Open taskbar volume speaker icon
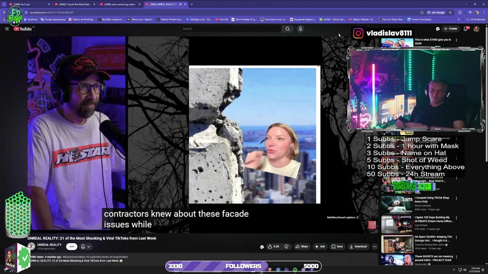The width and height of the screenshot is (488, 274). pyautogui.click(x=464, y=270)
